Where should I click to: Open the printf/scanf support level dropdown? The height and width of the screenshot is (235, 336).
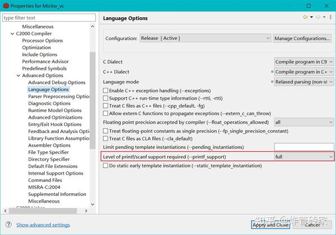(304, 157)
